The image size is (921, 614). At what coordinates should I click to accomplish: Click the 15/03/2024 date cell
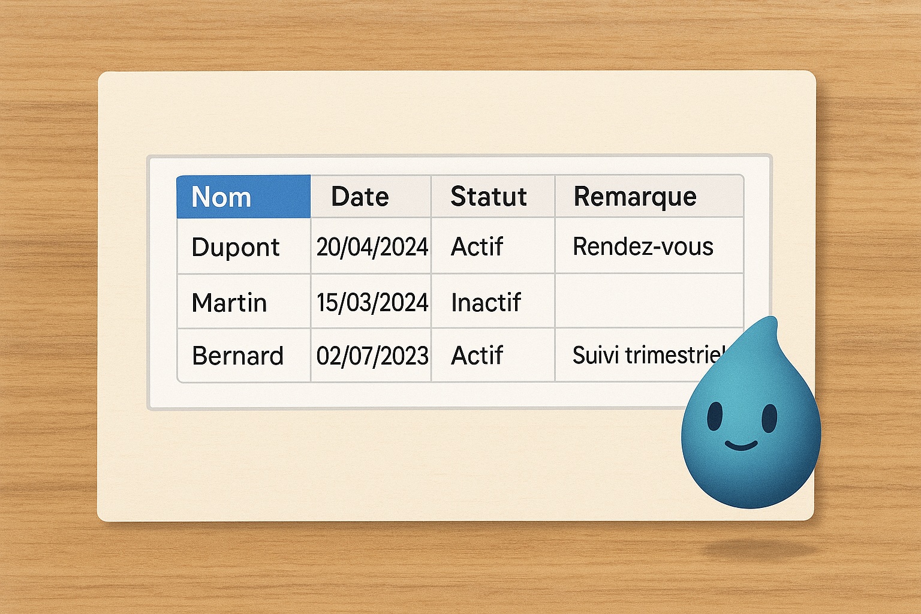(371, 302)
